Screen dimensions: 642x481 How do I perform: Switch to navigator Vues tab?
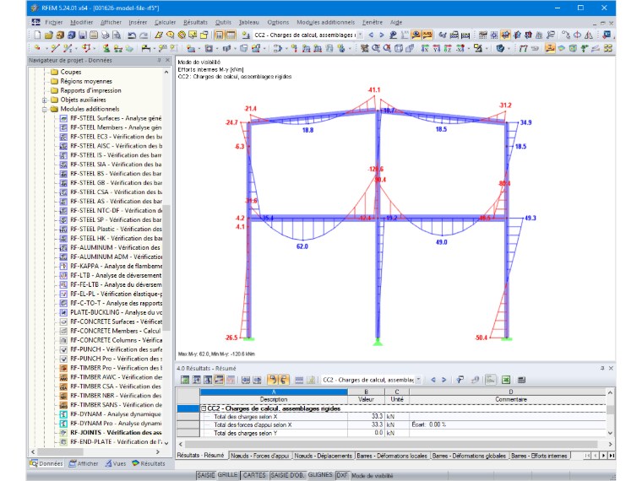115,464
